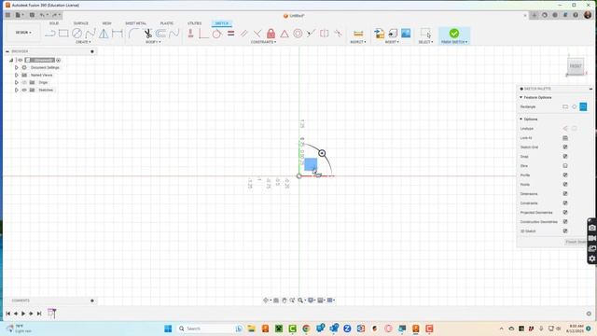Toggle visibility of the Sketches folder
This screenshot has height=336, width=597.
click(x=24, y=90)
